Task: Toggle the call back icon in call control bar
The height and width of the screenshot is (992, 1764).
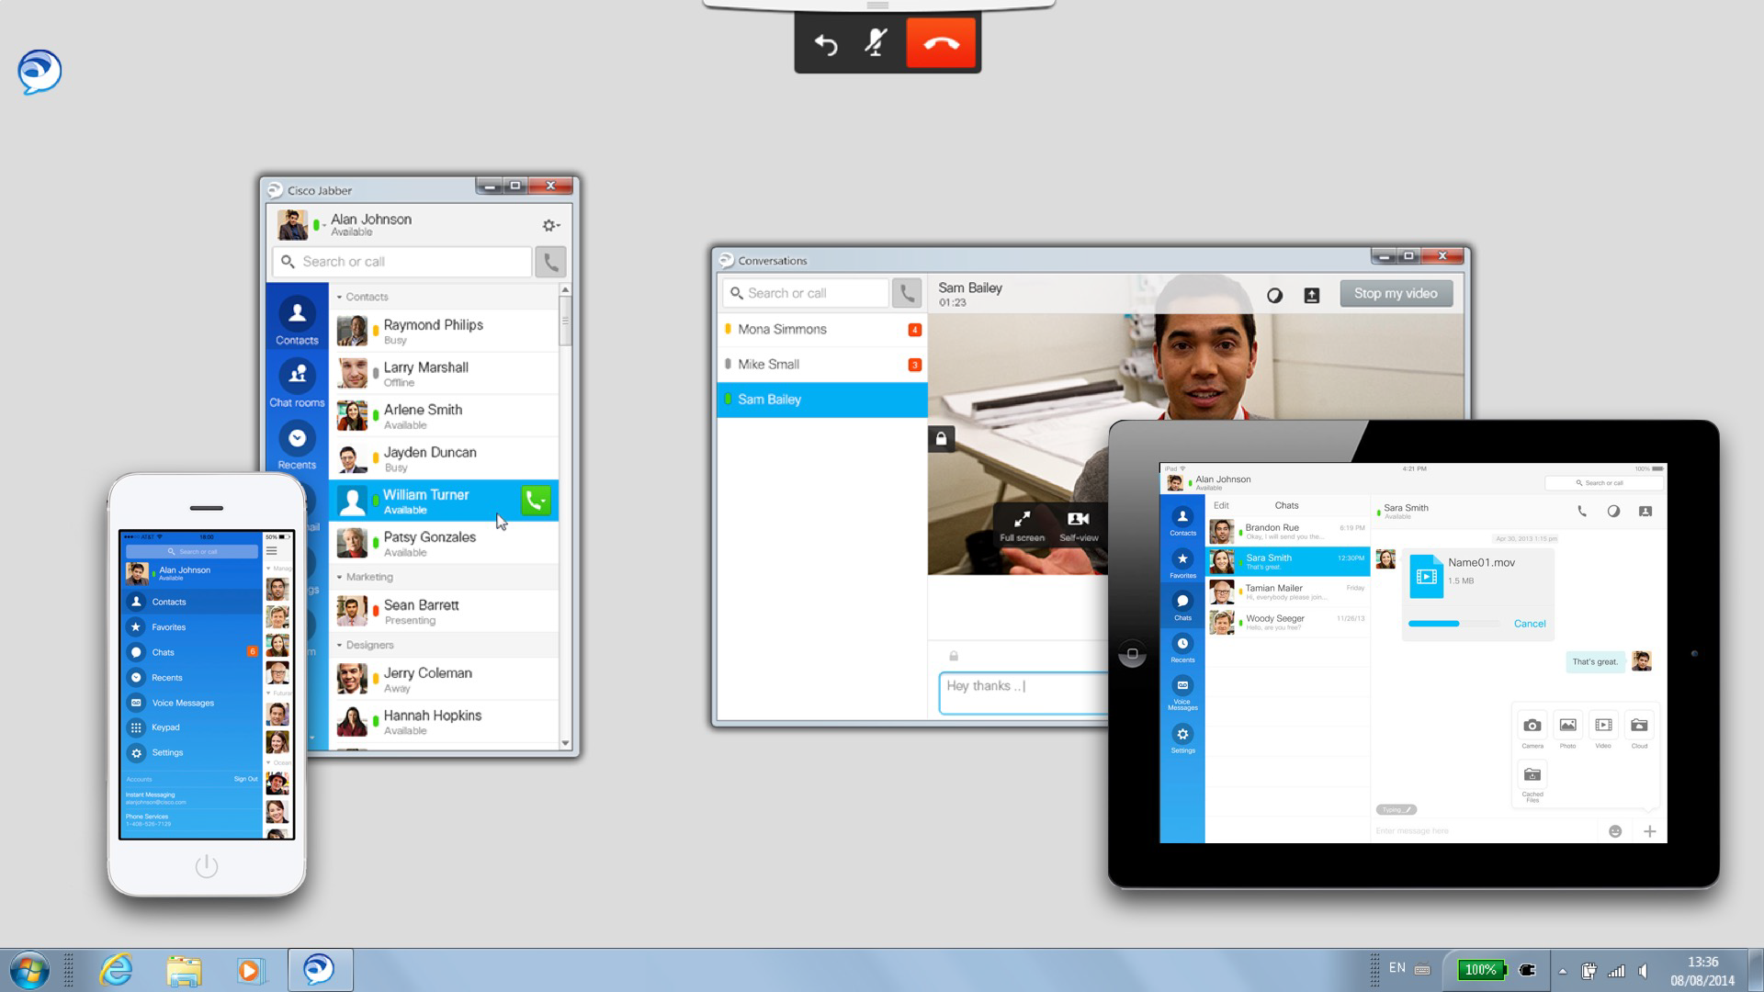Action: tap(826, 42)
